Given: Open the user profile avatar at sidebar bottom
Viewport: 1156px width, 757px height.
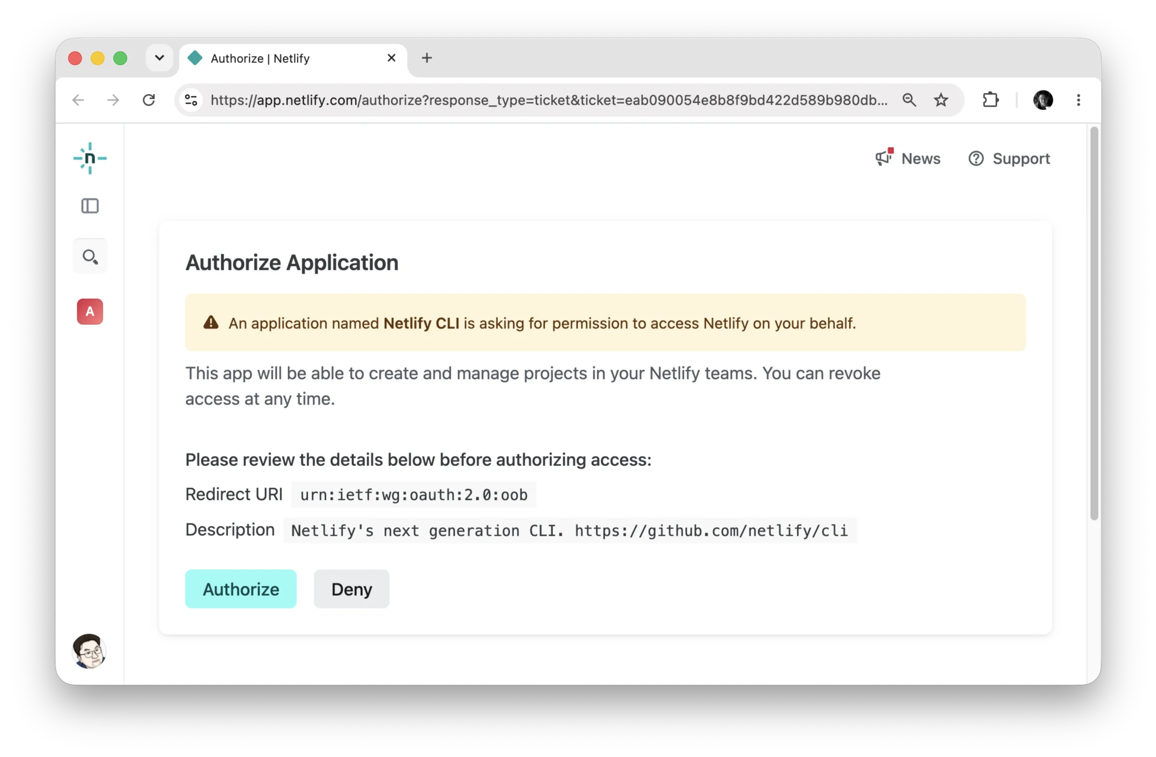Looking at the screenshot, I should 89,651.
